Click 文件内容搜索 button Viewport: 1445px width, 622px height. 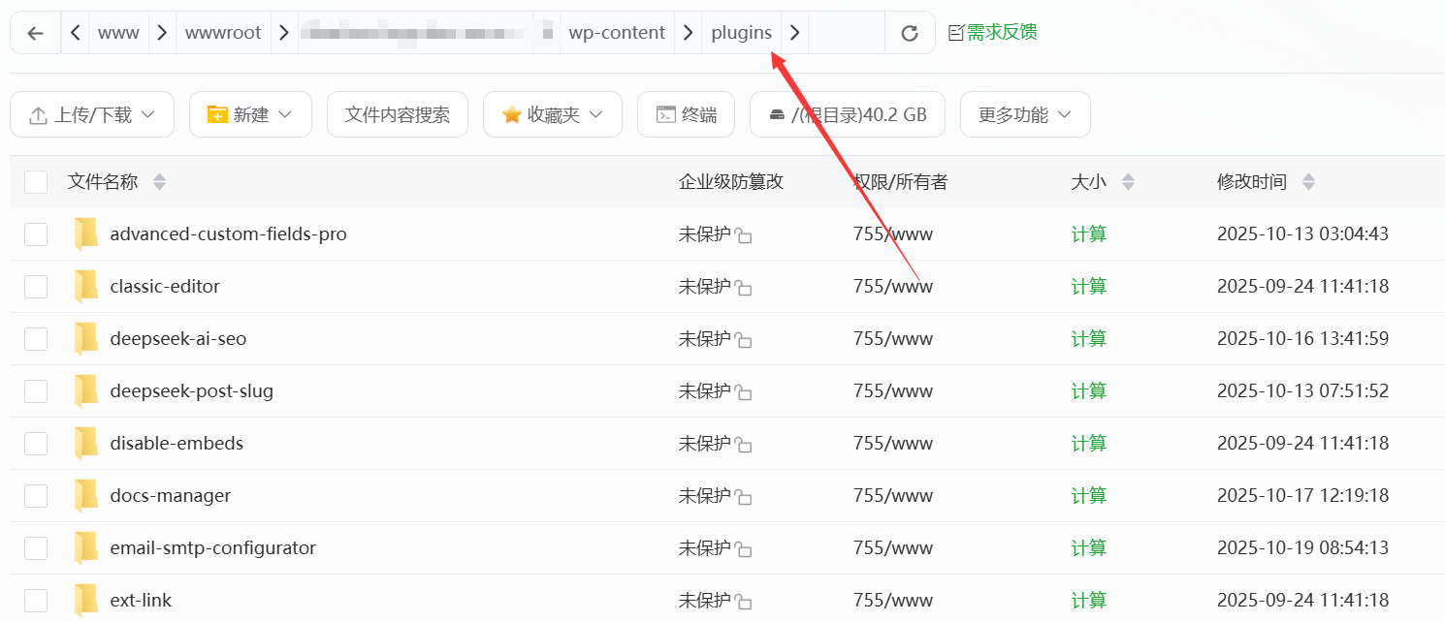[398, 114]
